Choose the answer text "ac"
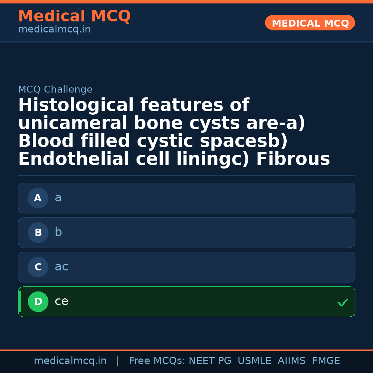373x373 pixels. point(61,267)
